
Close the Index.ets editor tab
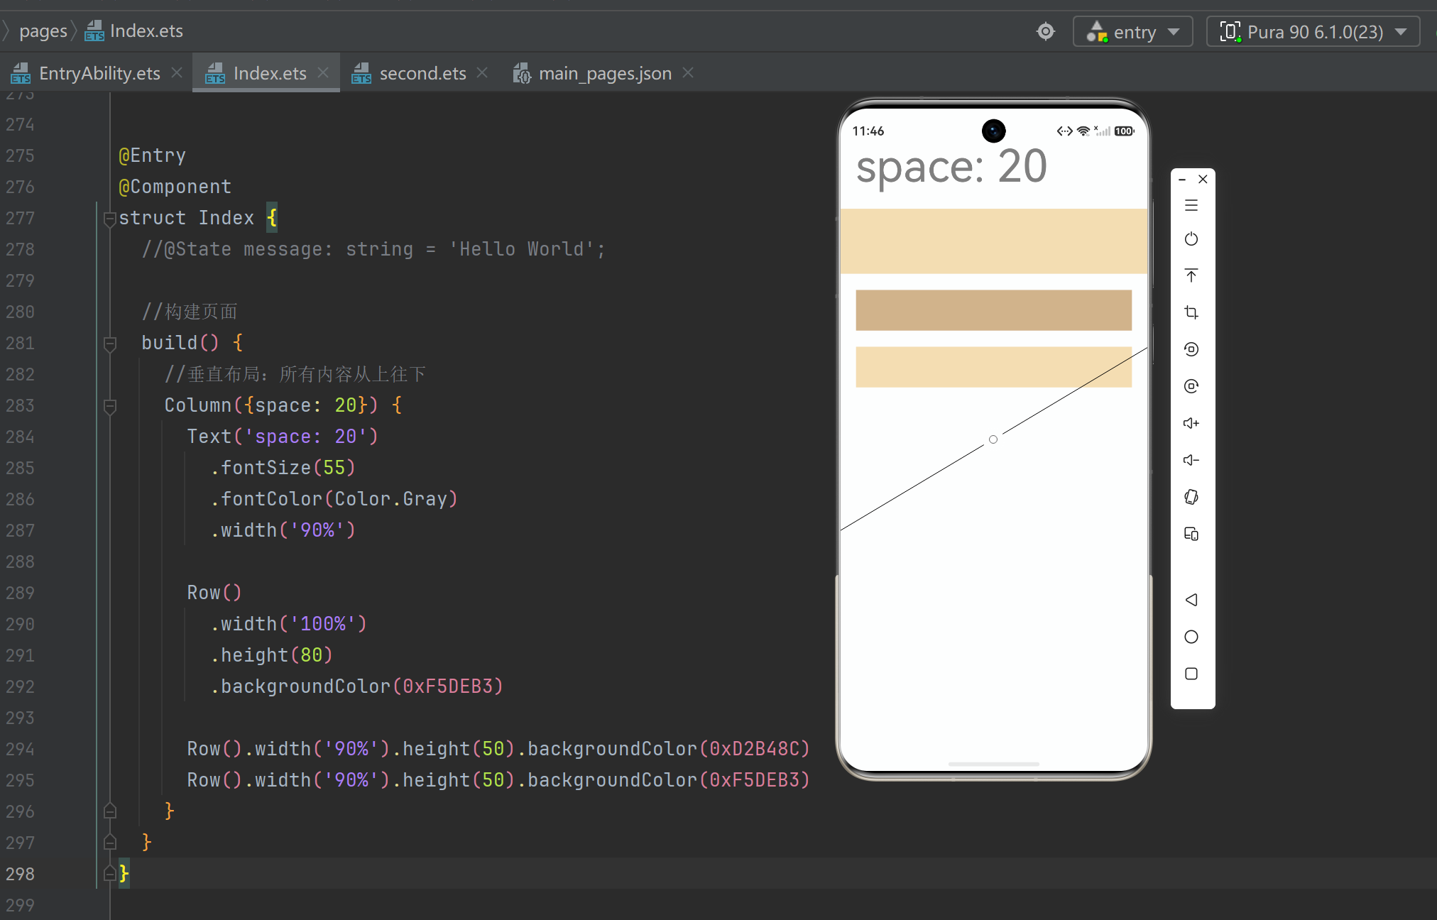point(323,73)
